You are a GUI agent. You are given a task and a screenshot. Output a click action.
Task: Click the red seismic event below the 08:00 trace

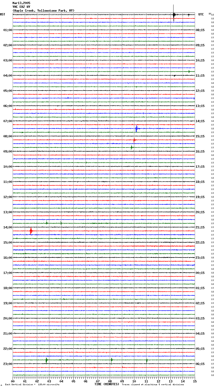(x=134, y=140)
